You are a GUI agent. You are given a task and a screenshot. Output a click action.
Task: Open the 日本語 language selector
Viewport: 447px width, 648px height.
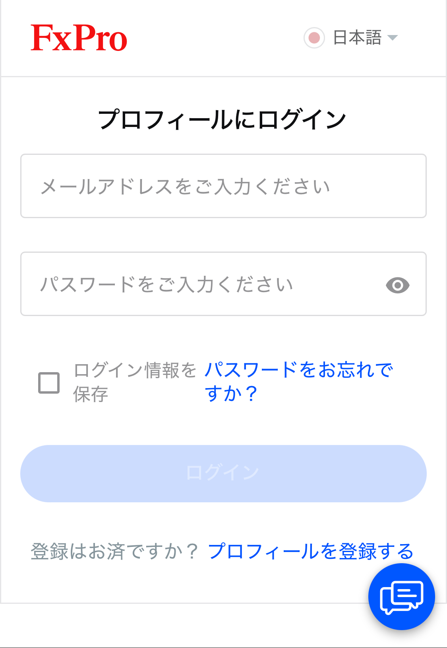357,38
